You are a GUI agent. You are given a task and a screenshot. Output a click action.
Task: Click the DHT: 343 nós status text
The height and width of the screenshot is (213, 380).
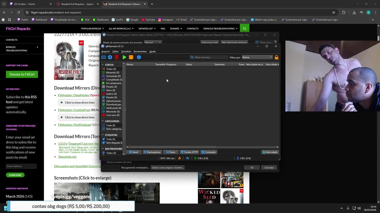167,158
